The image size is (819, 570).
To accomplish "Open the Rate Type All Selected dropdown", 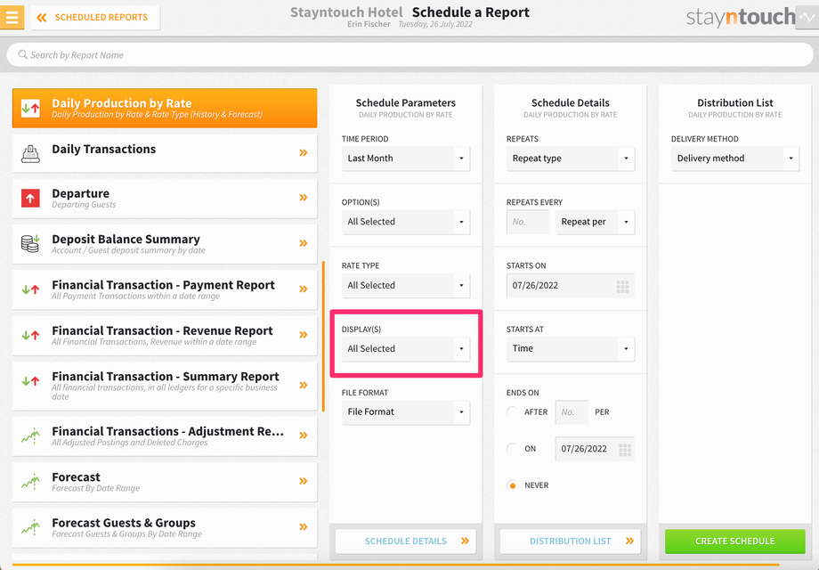I will [406, 285].
